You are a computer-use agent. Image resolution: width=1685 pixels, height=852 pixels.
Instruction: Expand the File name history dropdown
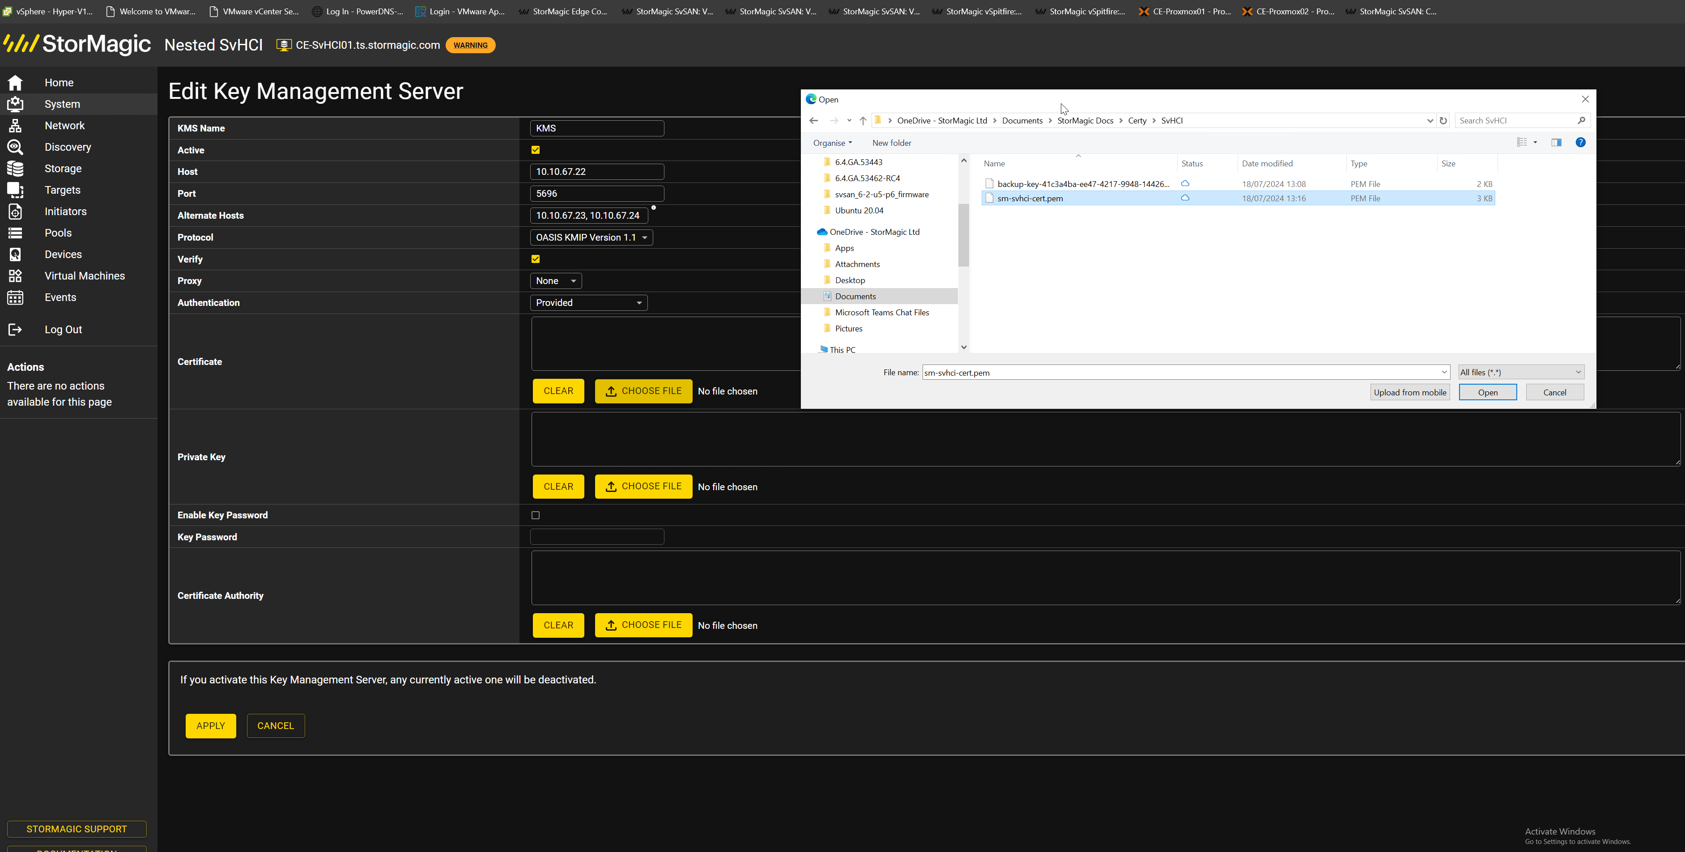click(x=1444, y=372)
